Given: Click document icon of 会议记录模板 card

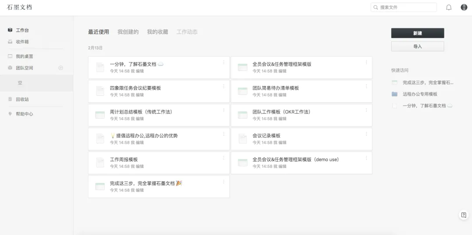Looking at the screenshot, I should 243,138.
